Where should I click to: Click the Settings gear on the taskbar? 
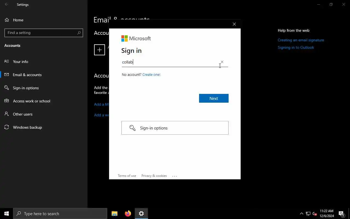(x=141, y=214)
